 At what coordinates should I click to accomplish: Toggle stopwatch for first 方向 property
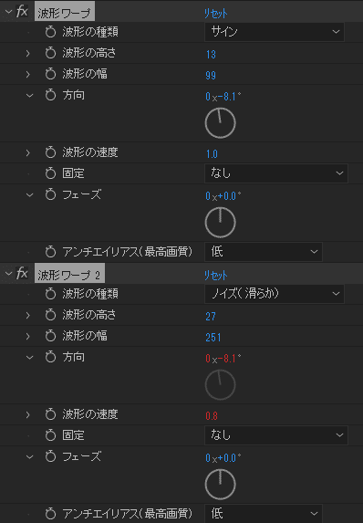click(x=50, y=95)
